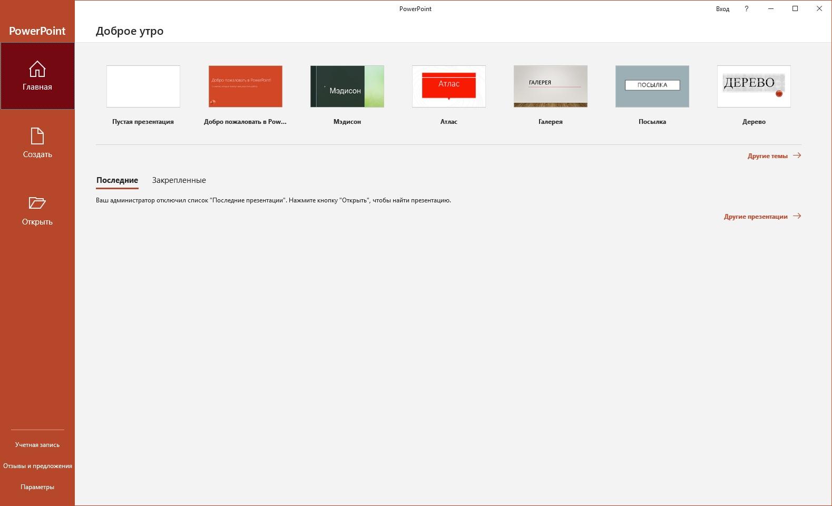Click Вход to sign in
The image size is (832, 506).
(x=722, y=9)
